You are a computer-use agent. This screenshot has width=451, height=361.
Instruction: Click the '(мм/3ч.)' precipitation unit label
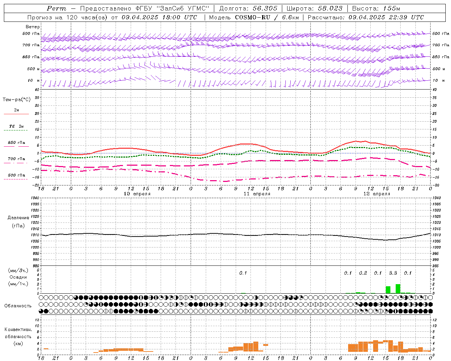[18, 270]
